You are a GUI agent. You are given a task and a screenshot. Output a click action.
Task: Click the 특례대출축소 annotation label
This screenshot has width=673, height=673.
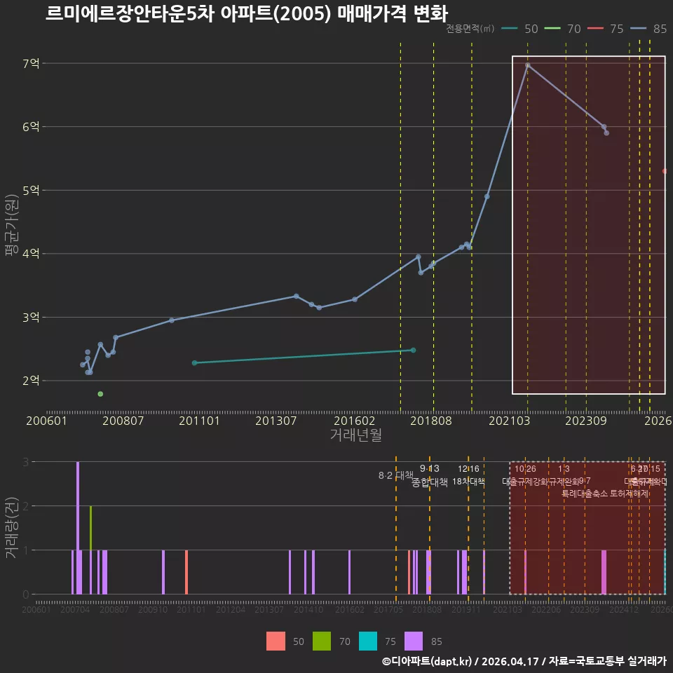tap(585, 494)
